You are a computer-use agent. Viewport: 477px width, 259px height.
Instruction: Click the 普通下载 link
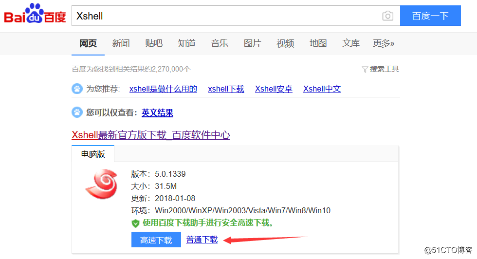(202, 240)
